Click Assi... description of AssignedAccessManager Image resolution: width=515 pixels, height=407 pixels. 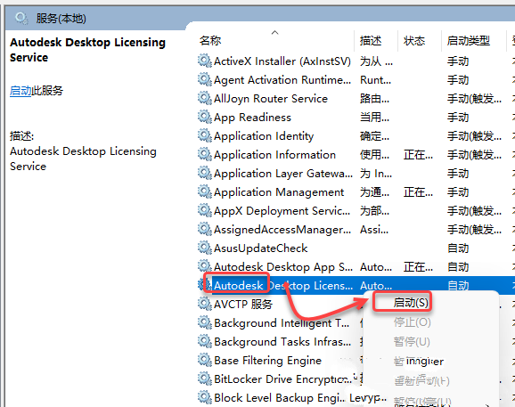[x=374, y=230]
